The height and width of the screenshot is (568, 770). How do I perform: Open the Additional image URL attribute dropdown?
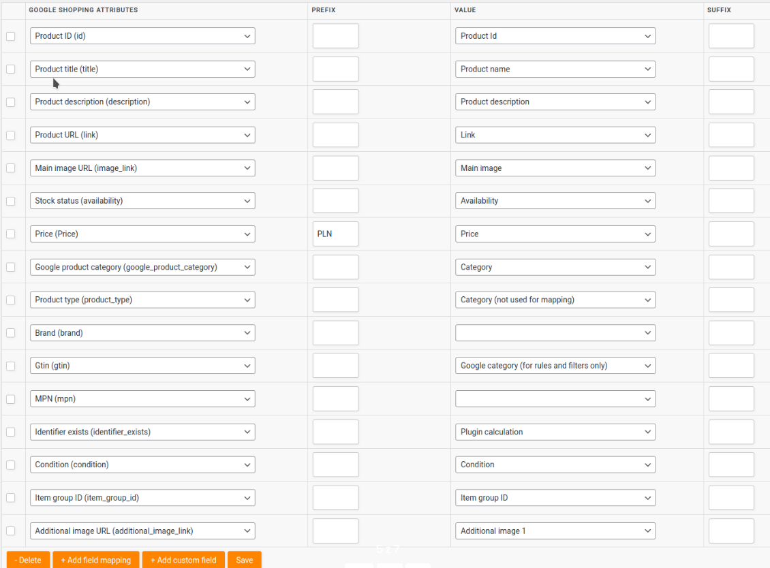coord(142,531)
